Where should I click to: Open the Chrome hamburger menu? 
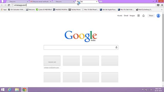coord(162,5)
